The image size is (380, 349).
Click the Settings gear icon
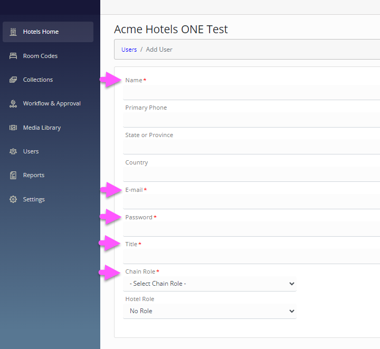[x=13, y=199]
